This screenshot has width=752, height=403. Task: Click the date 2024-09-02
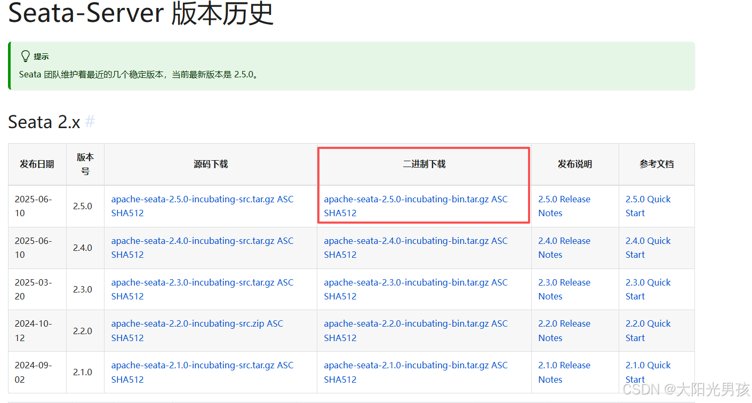pyautogui.click(x=33, y=372)
